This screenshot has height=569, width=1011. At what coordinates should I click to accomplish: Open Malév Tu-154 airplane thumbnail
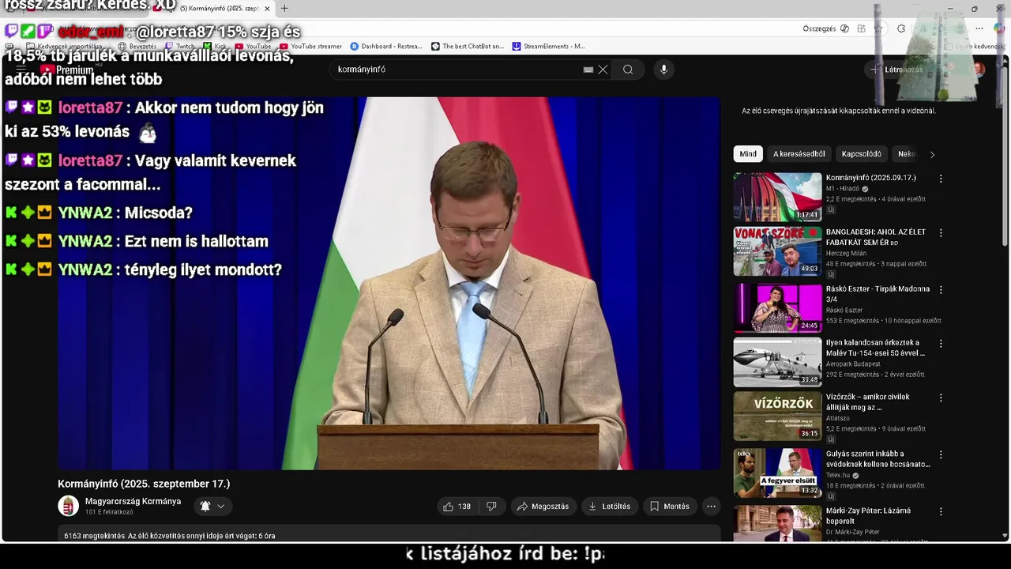click(x=777, y=362)
